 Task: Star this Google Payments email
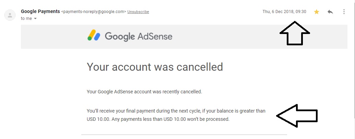(x=317, y=12)
